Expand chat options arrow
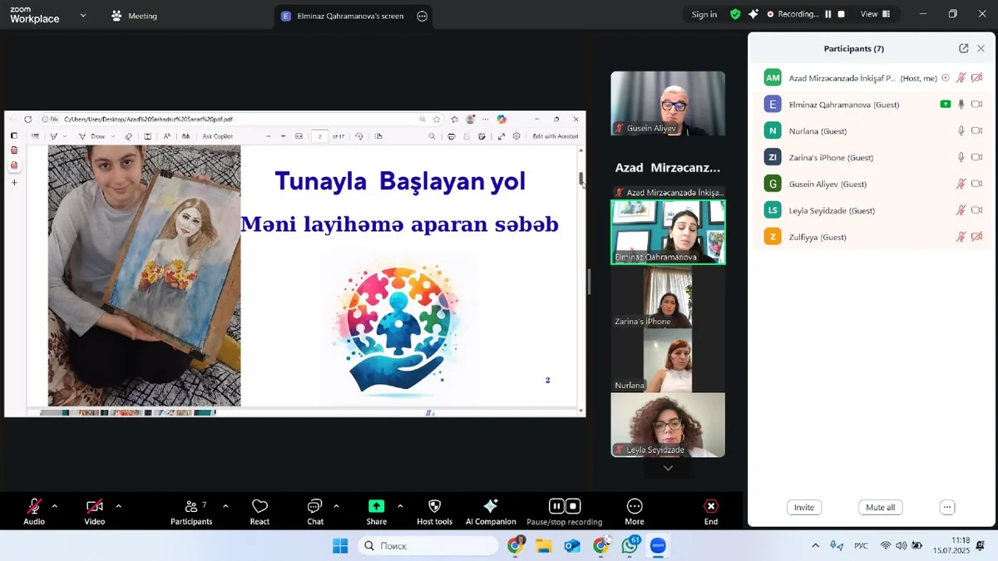The width and height of the screenshot is (998, 561). [x=336, y=506]
